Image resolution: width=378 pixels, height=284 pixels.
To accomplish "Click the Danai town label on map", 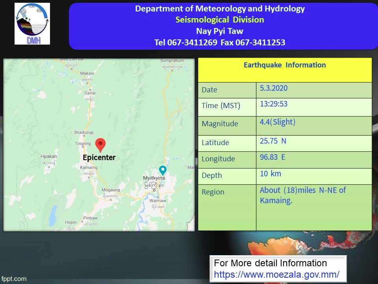I will 90,93.
